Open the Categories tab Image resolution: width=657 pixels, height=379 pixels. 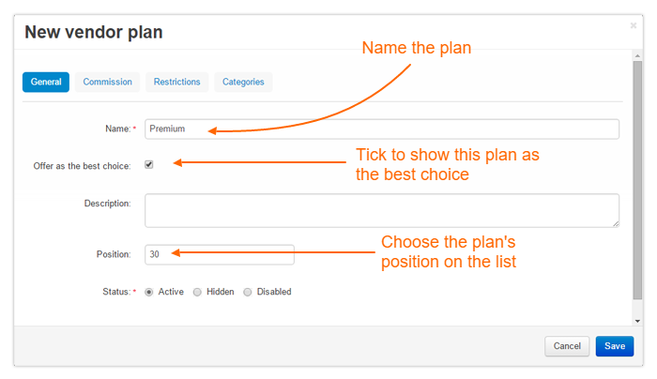click(243, 82)
